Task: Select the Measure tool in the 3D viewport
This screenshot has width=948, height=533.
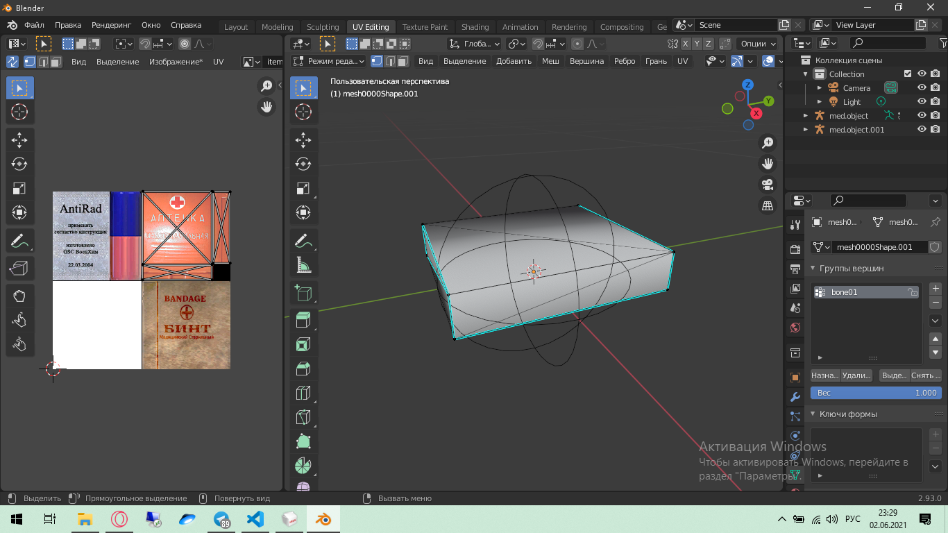Action: click(x=303, y=265)
